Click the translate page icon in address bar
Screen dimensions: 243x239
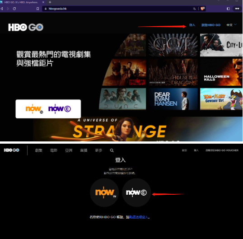194,9
